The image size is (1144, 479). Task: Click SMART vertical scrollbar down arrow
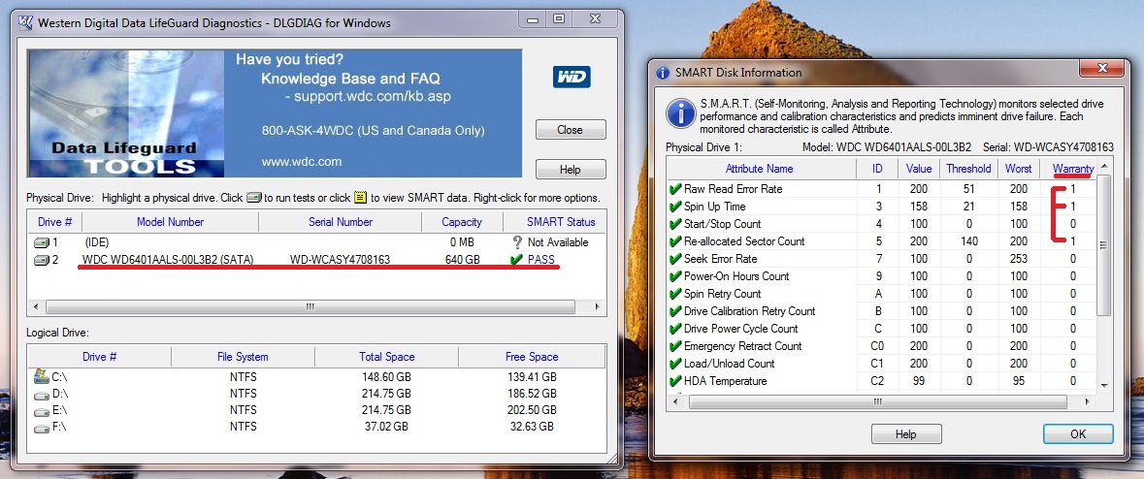1104,385
